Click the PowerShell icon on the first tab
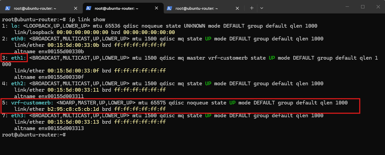The height and width of the screenshot is (155, 385). pos(8,8)
